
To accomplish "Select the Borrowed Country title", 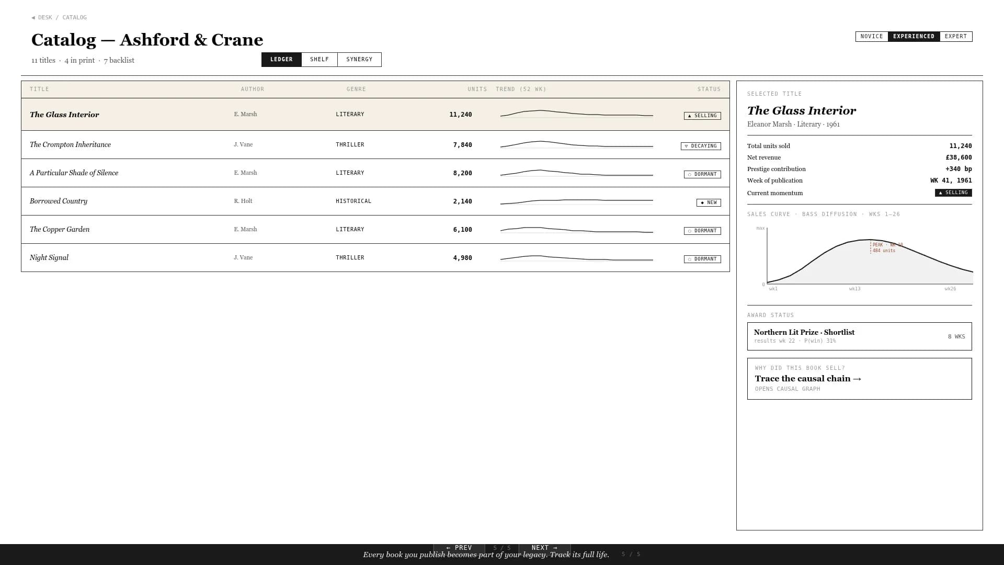I will point(59,201).
